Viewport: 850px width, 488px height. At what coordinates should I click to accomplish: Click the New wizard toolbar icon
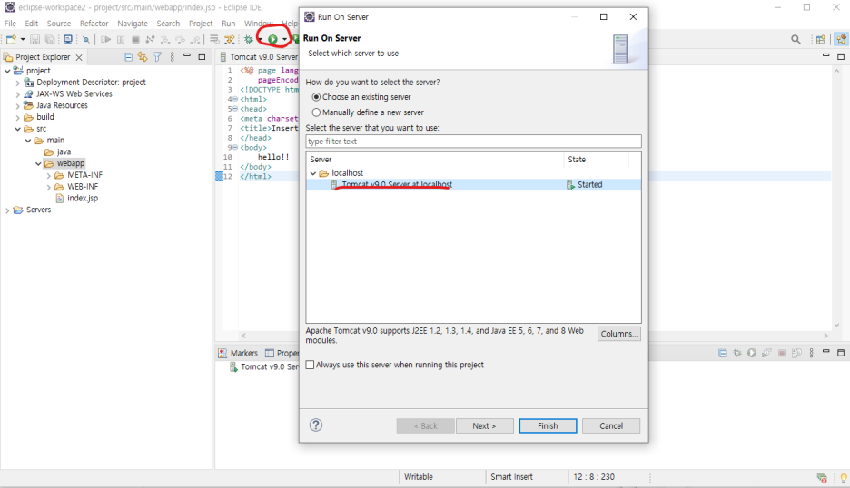[x=11, y=39]
